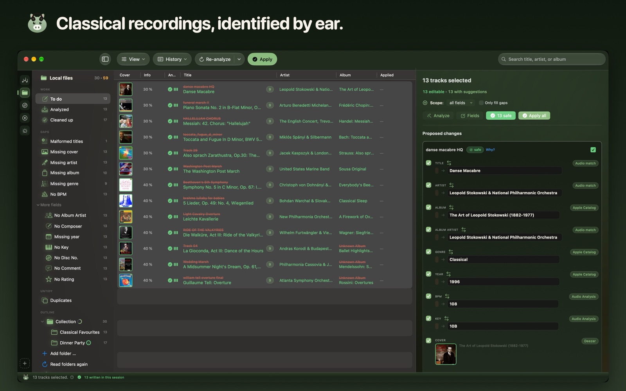Click the Why? link

490,150
